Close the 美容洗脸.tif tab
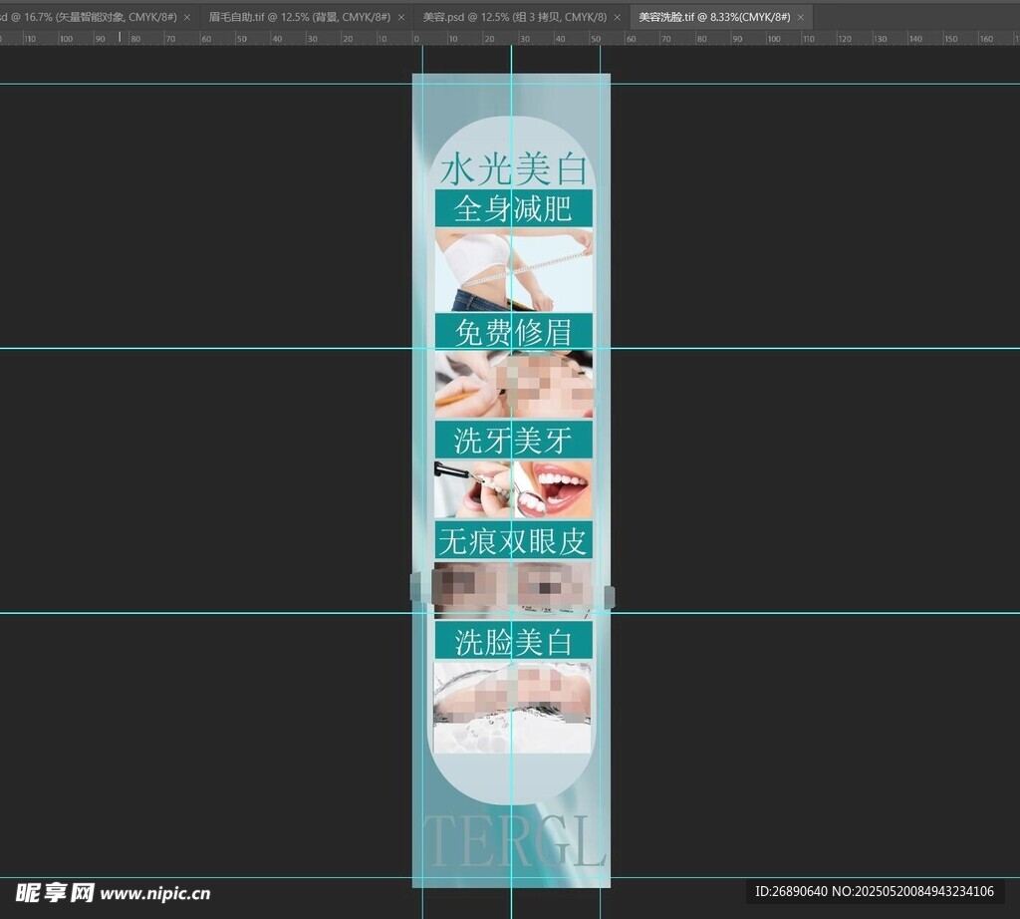 tap(801, 18)
